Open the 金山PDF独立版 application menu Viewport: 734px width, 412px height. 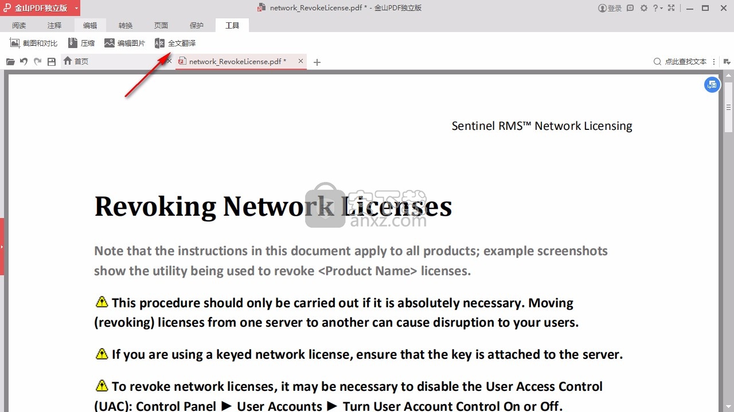pos(40,8)
